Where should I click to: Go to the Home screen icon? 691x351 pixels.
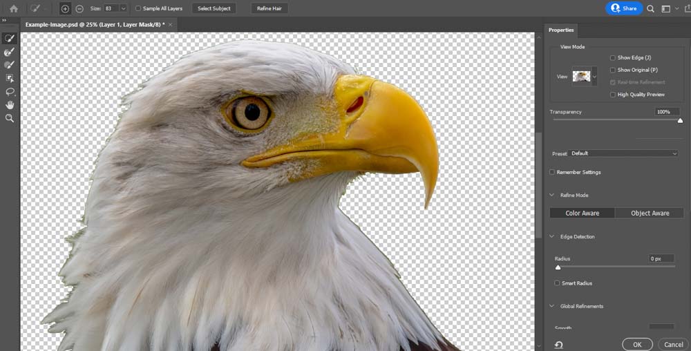click(13, 9)
